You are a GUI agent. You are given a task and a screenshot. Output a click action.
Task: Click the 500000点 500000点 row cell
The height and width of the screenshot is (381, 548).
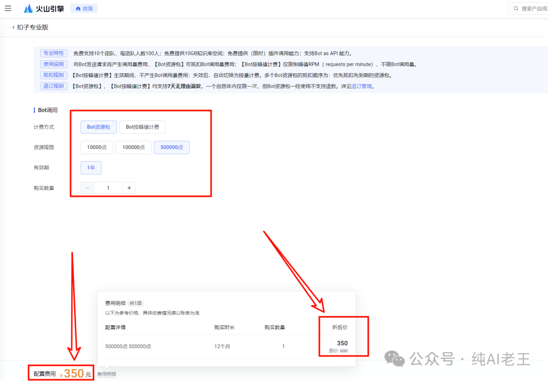coord(128,347)
